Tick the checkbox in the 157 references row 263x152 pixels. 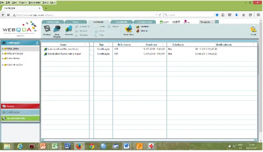(92, 54)
